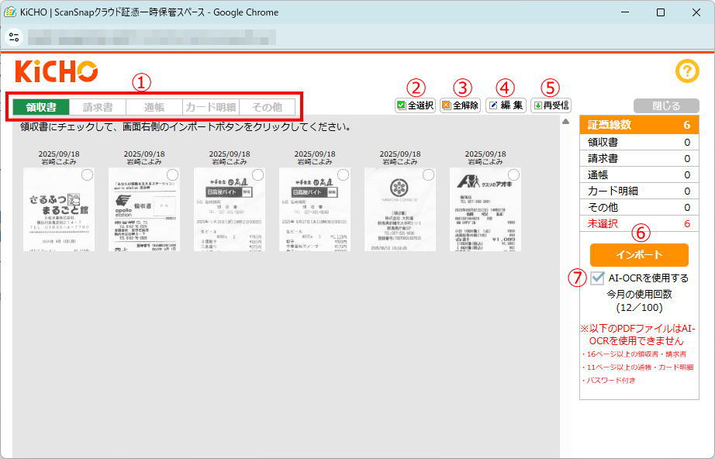Open the browser site information icon
Viewport: 715px width, 459px height.
coord(15,36)
